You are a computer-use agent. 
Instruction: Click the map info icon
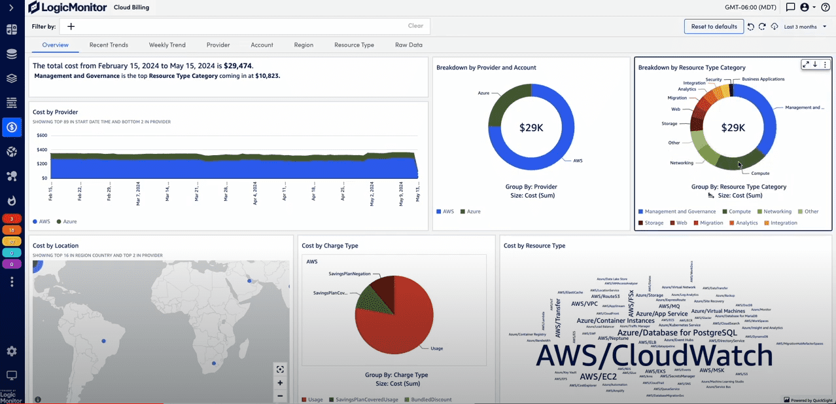(x=38, y=399)
